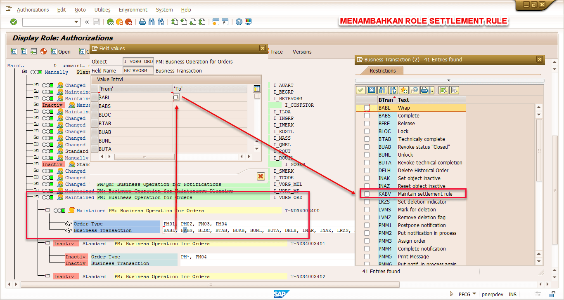Image resolution: width=564 pixels, height=300 pixels.
Task: Click the Versions button
Action: 302,52
